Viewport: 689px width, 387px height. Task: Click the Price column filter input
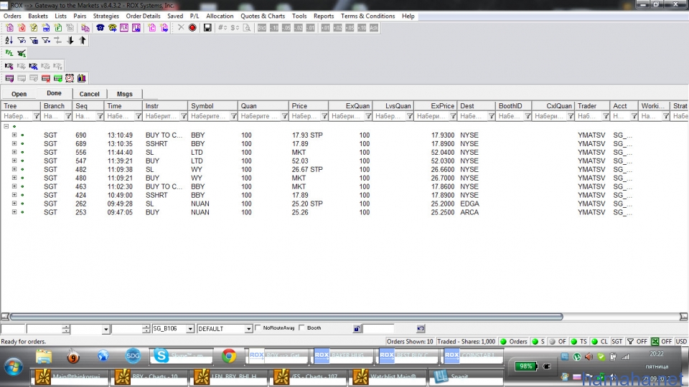(x=304, y=116)
